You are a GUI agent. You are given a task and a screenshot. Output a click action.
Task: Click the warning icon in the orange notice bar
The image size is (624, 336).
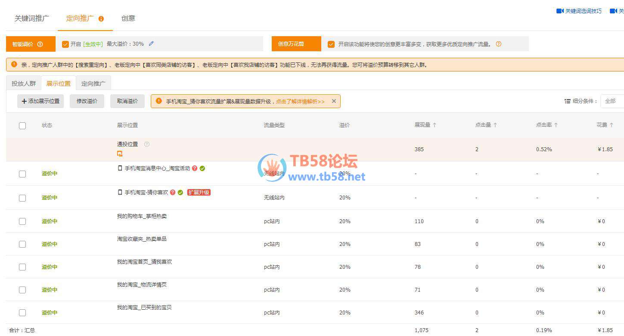(14, 64)
